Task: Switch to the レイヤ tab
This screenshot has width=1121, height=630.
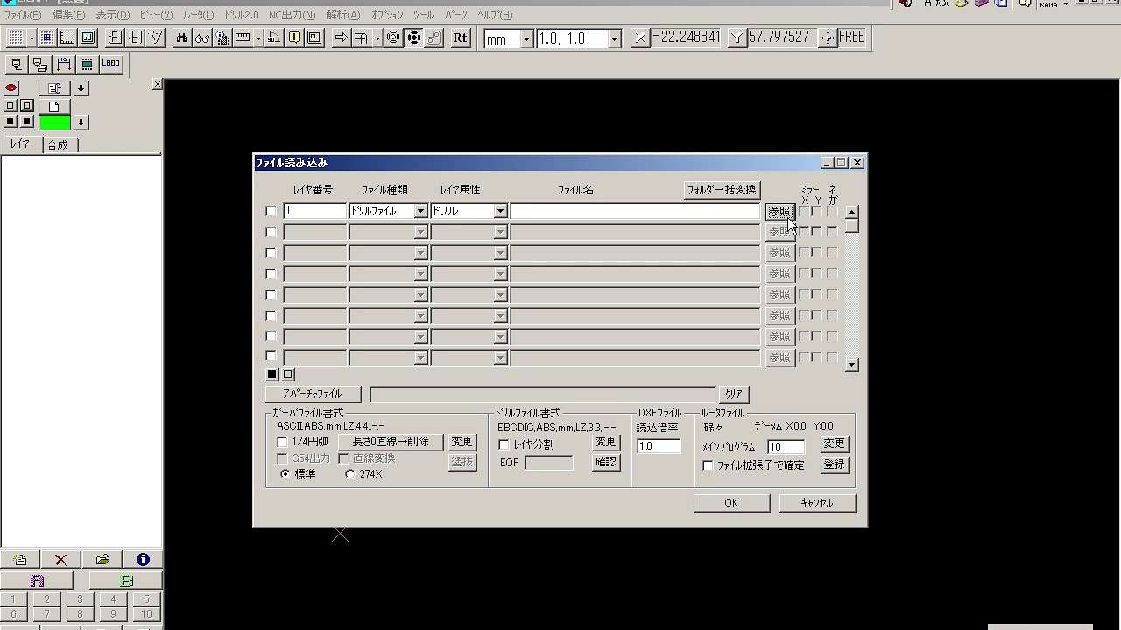Action: (21, 144)
